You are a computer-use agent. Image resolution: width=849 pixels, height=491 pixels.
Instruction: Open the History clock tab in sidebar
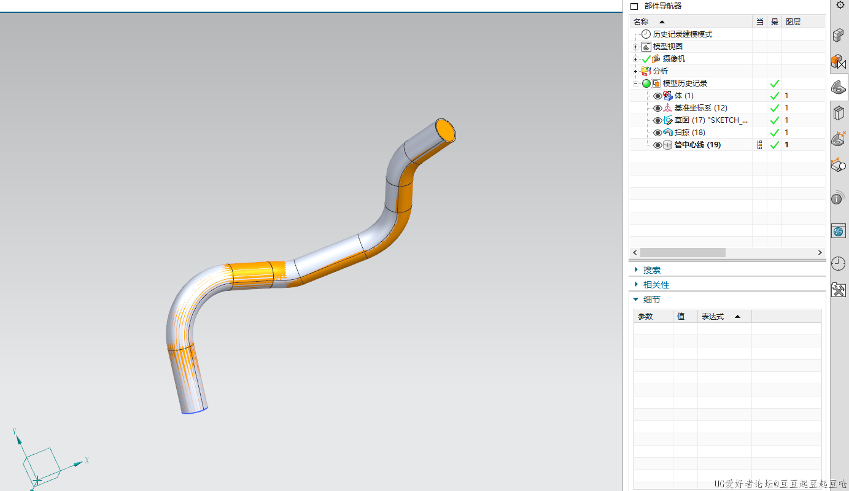(x=839, y=263)
